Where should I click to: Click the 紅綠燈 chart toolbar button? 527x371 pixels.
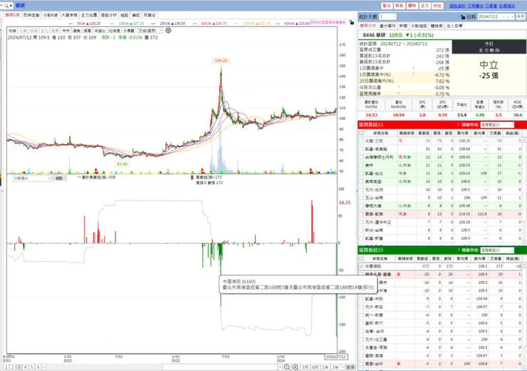[x=115, y=31]
